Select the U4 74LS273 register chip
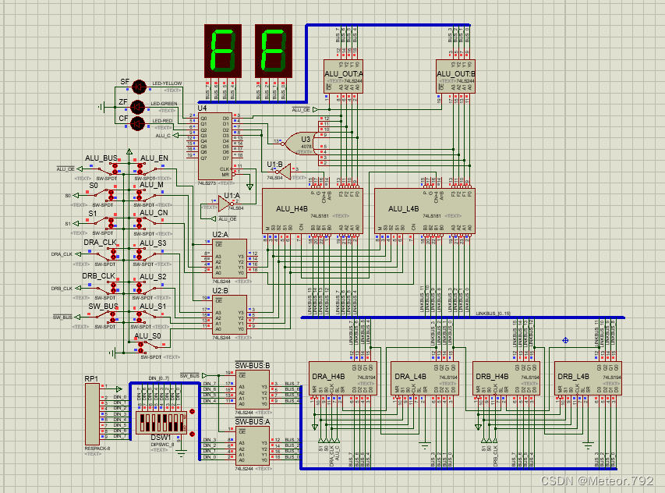The height and width of the screenshot is (493, 665). [215, 147]
